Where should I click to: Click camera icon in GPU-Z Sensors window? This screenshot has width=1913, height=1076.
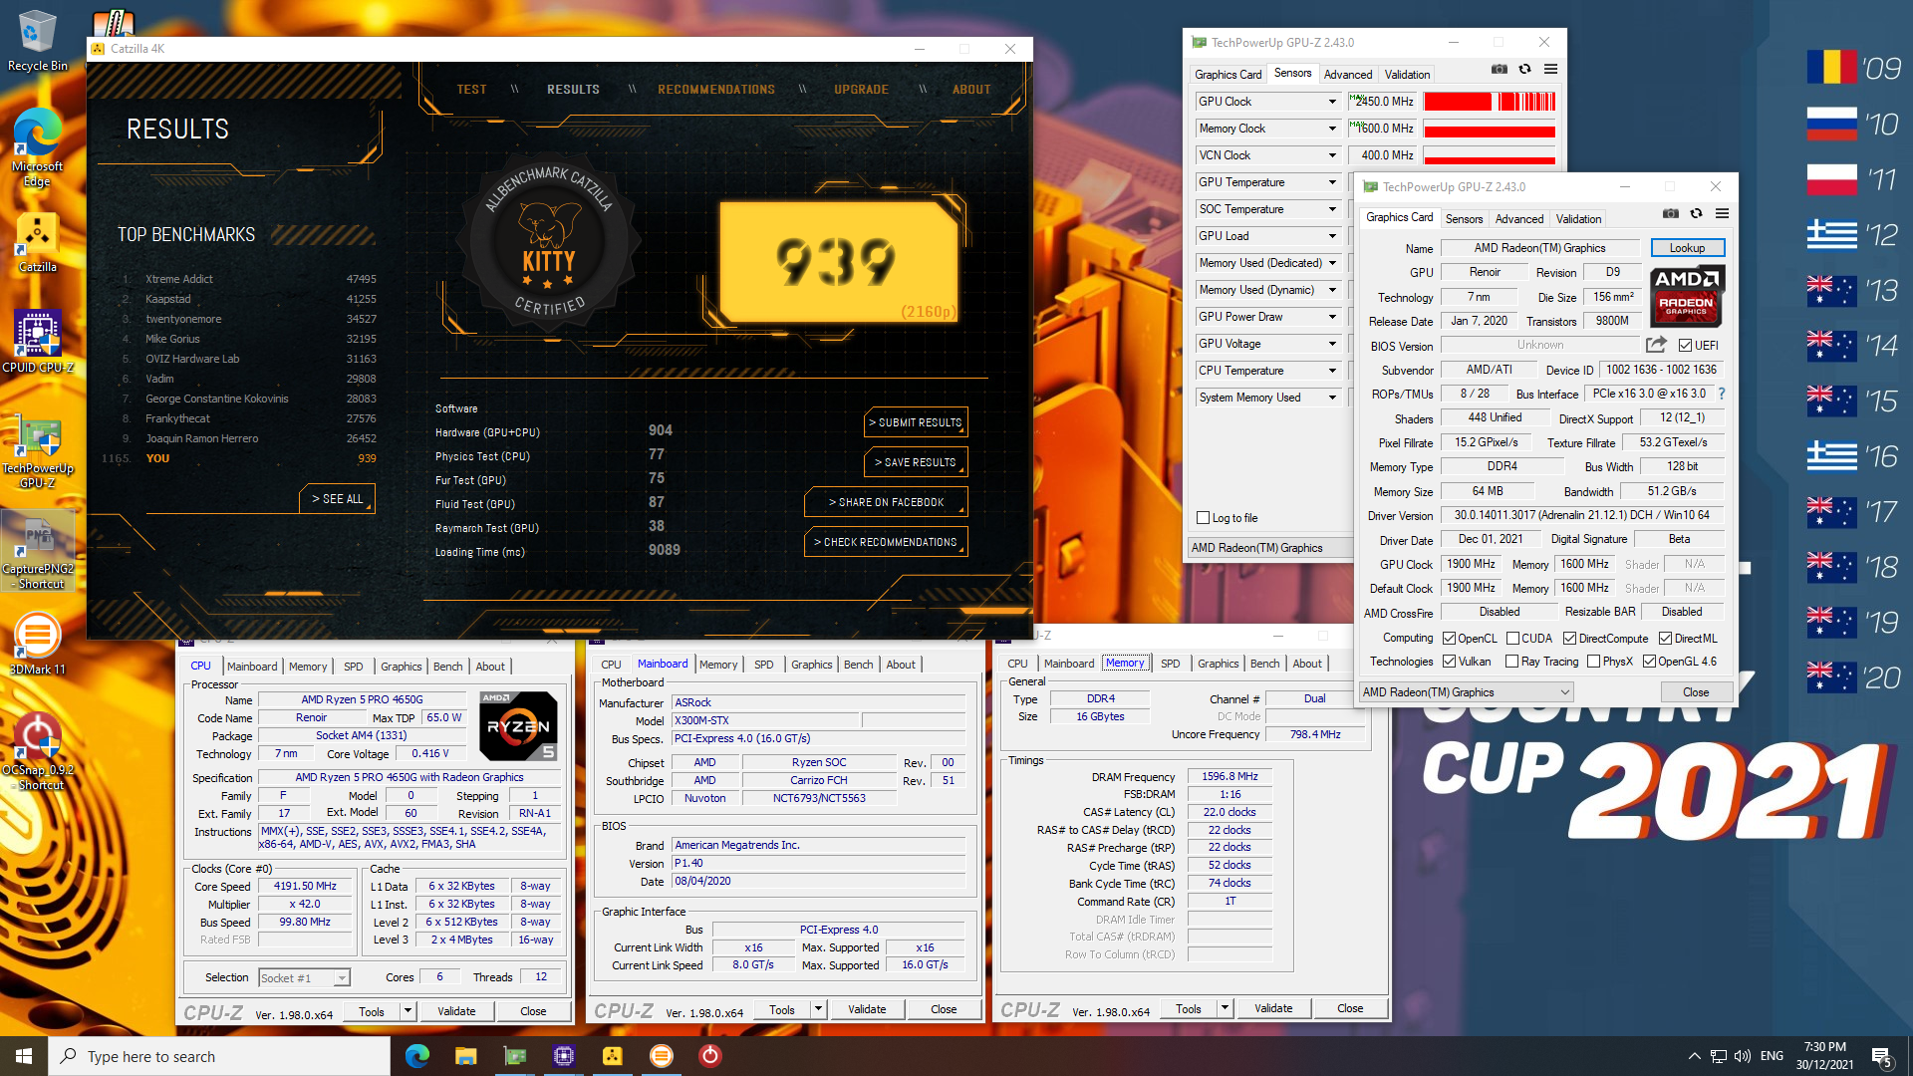1499,69
